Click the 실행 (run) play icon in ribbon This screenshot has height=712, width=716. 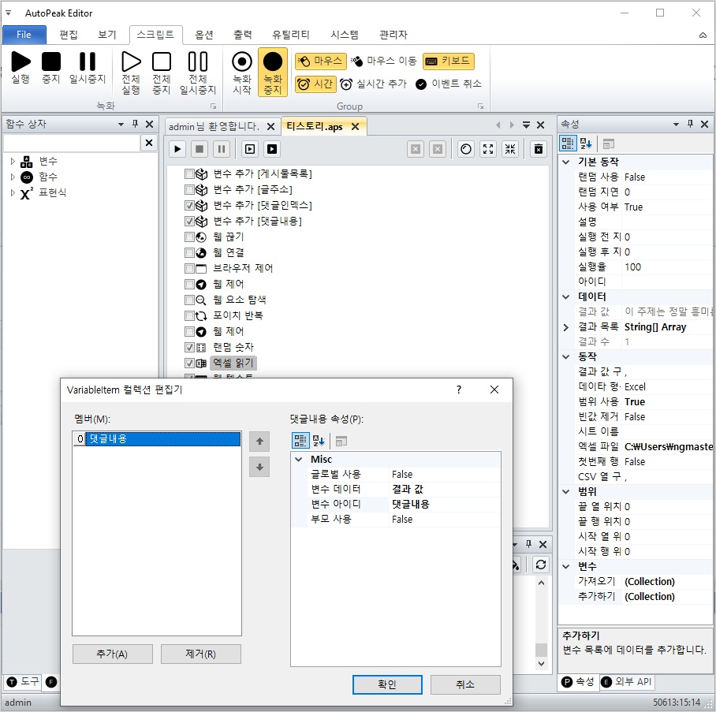tap(21, 62)
